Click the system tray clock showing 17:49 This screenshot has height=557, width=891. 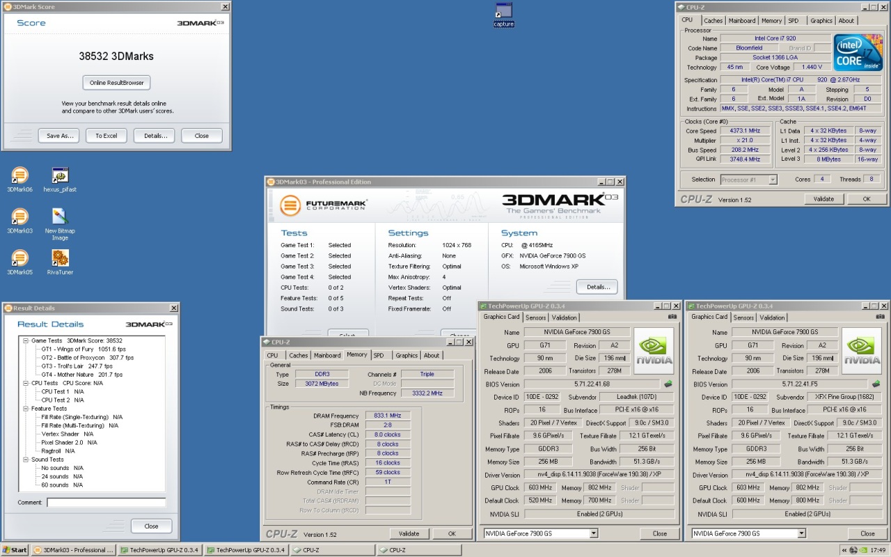[x=878, y=550]
